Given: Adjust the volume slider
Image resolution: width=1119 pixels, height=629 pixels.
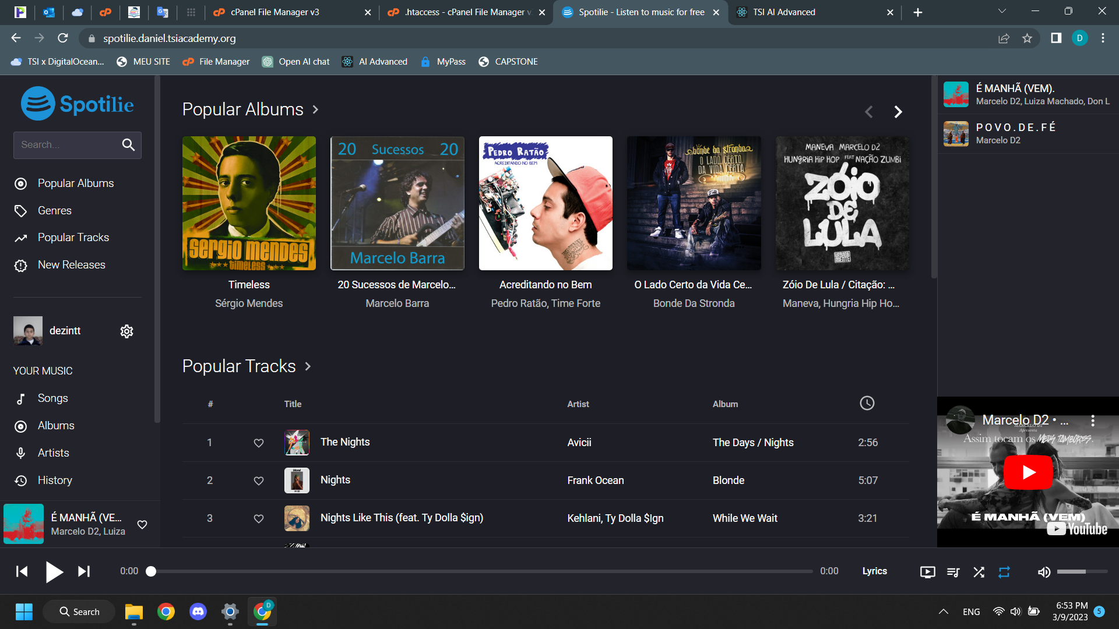Looking at the screenshot, I should 1082,572.
